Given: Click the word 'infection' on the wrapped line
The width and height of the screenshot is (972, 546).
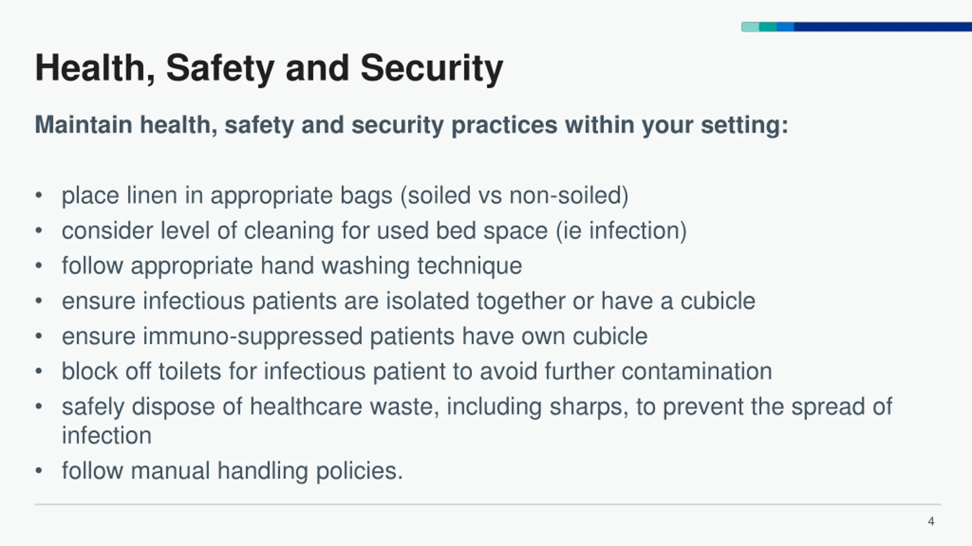Looking at the screenshot, I should pos(107,435).
